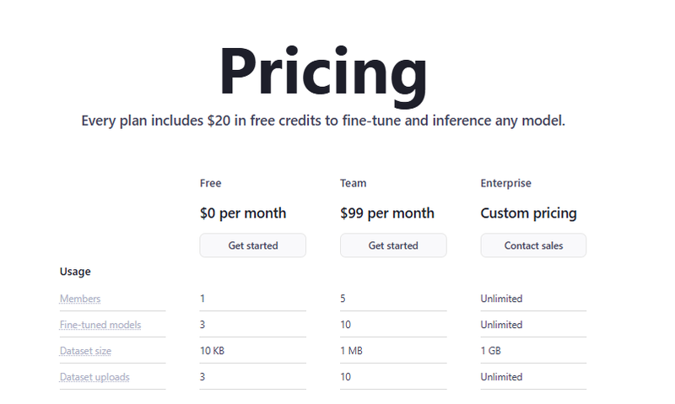The width and height of the screenshot is (675, 404).
Task: Click the $99 per month price
Action: tap(387, 213)
